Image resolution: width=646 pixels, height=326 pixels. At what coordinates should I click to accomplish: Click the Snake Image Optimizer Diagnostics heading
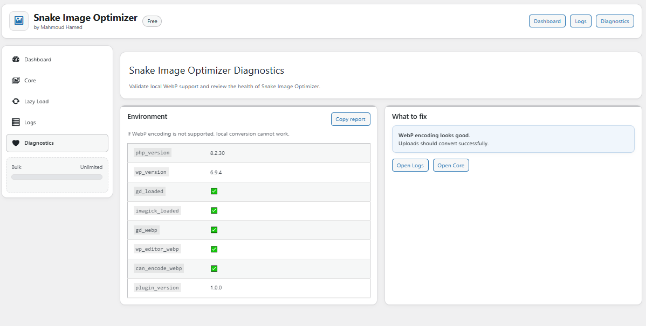click(x=207, y=70)
